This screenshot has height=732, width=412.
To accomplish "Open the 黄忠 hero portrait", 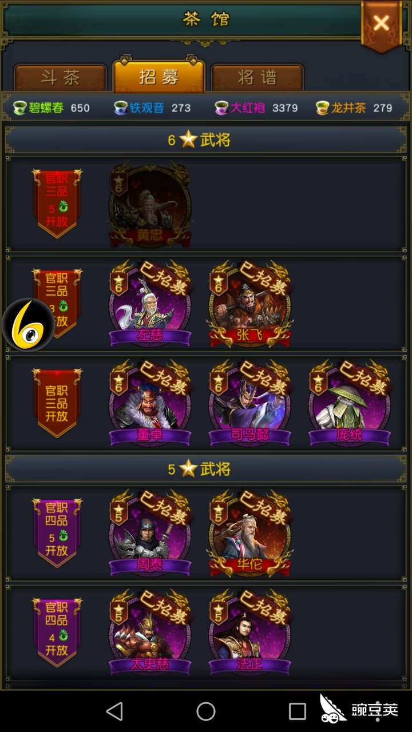I will coord(150,206).
